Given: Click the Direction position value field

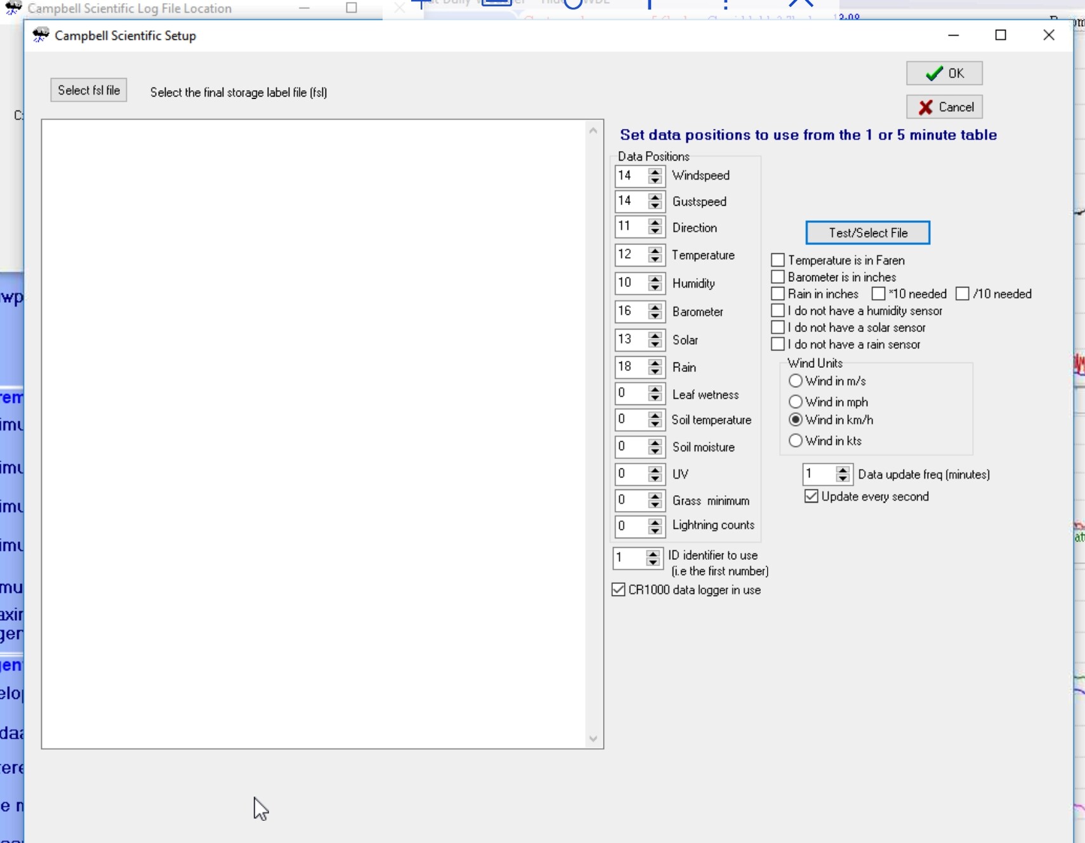Looking at the screenshot, I should pyautogui.click(x=631, y=227).
